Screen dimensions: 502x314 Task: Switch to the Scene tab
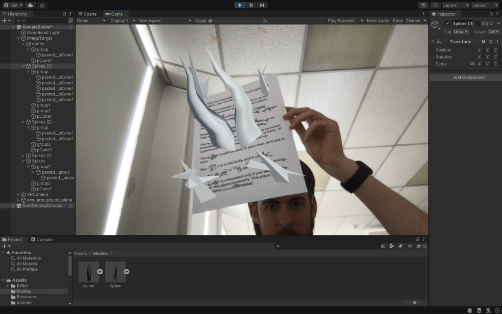coord(87,14)
